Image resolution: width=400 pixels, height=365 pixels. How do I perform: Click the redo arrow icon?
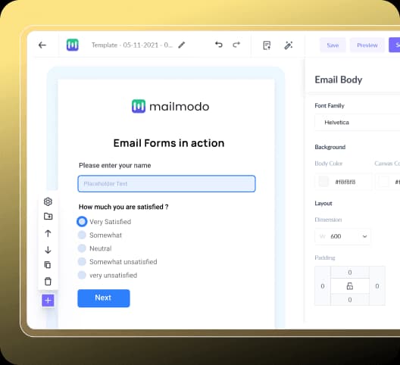(236, 45)
